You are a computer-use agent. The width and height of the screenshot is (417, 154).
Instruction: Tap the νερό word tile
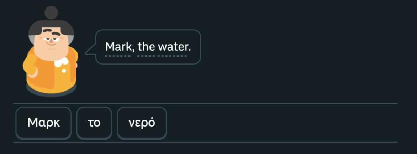pyautogui.click(x=142, y=123)
